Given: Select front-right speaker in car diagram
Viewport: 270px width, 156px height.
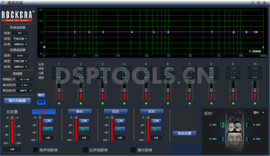Looking at the screenshot, I should click(x=247, y=125).
